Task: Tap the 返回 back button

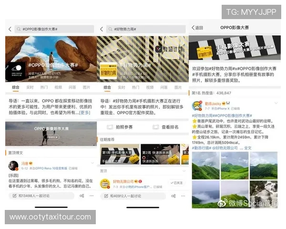Action: coord(197,28)
